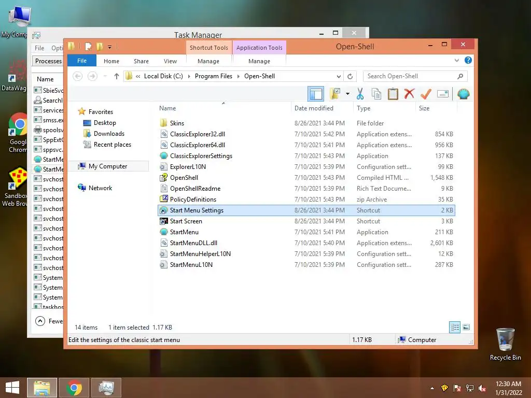531x398 pixels.
Task: Switch to the Home ribbon tab
Action: coord(111,61)
